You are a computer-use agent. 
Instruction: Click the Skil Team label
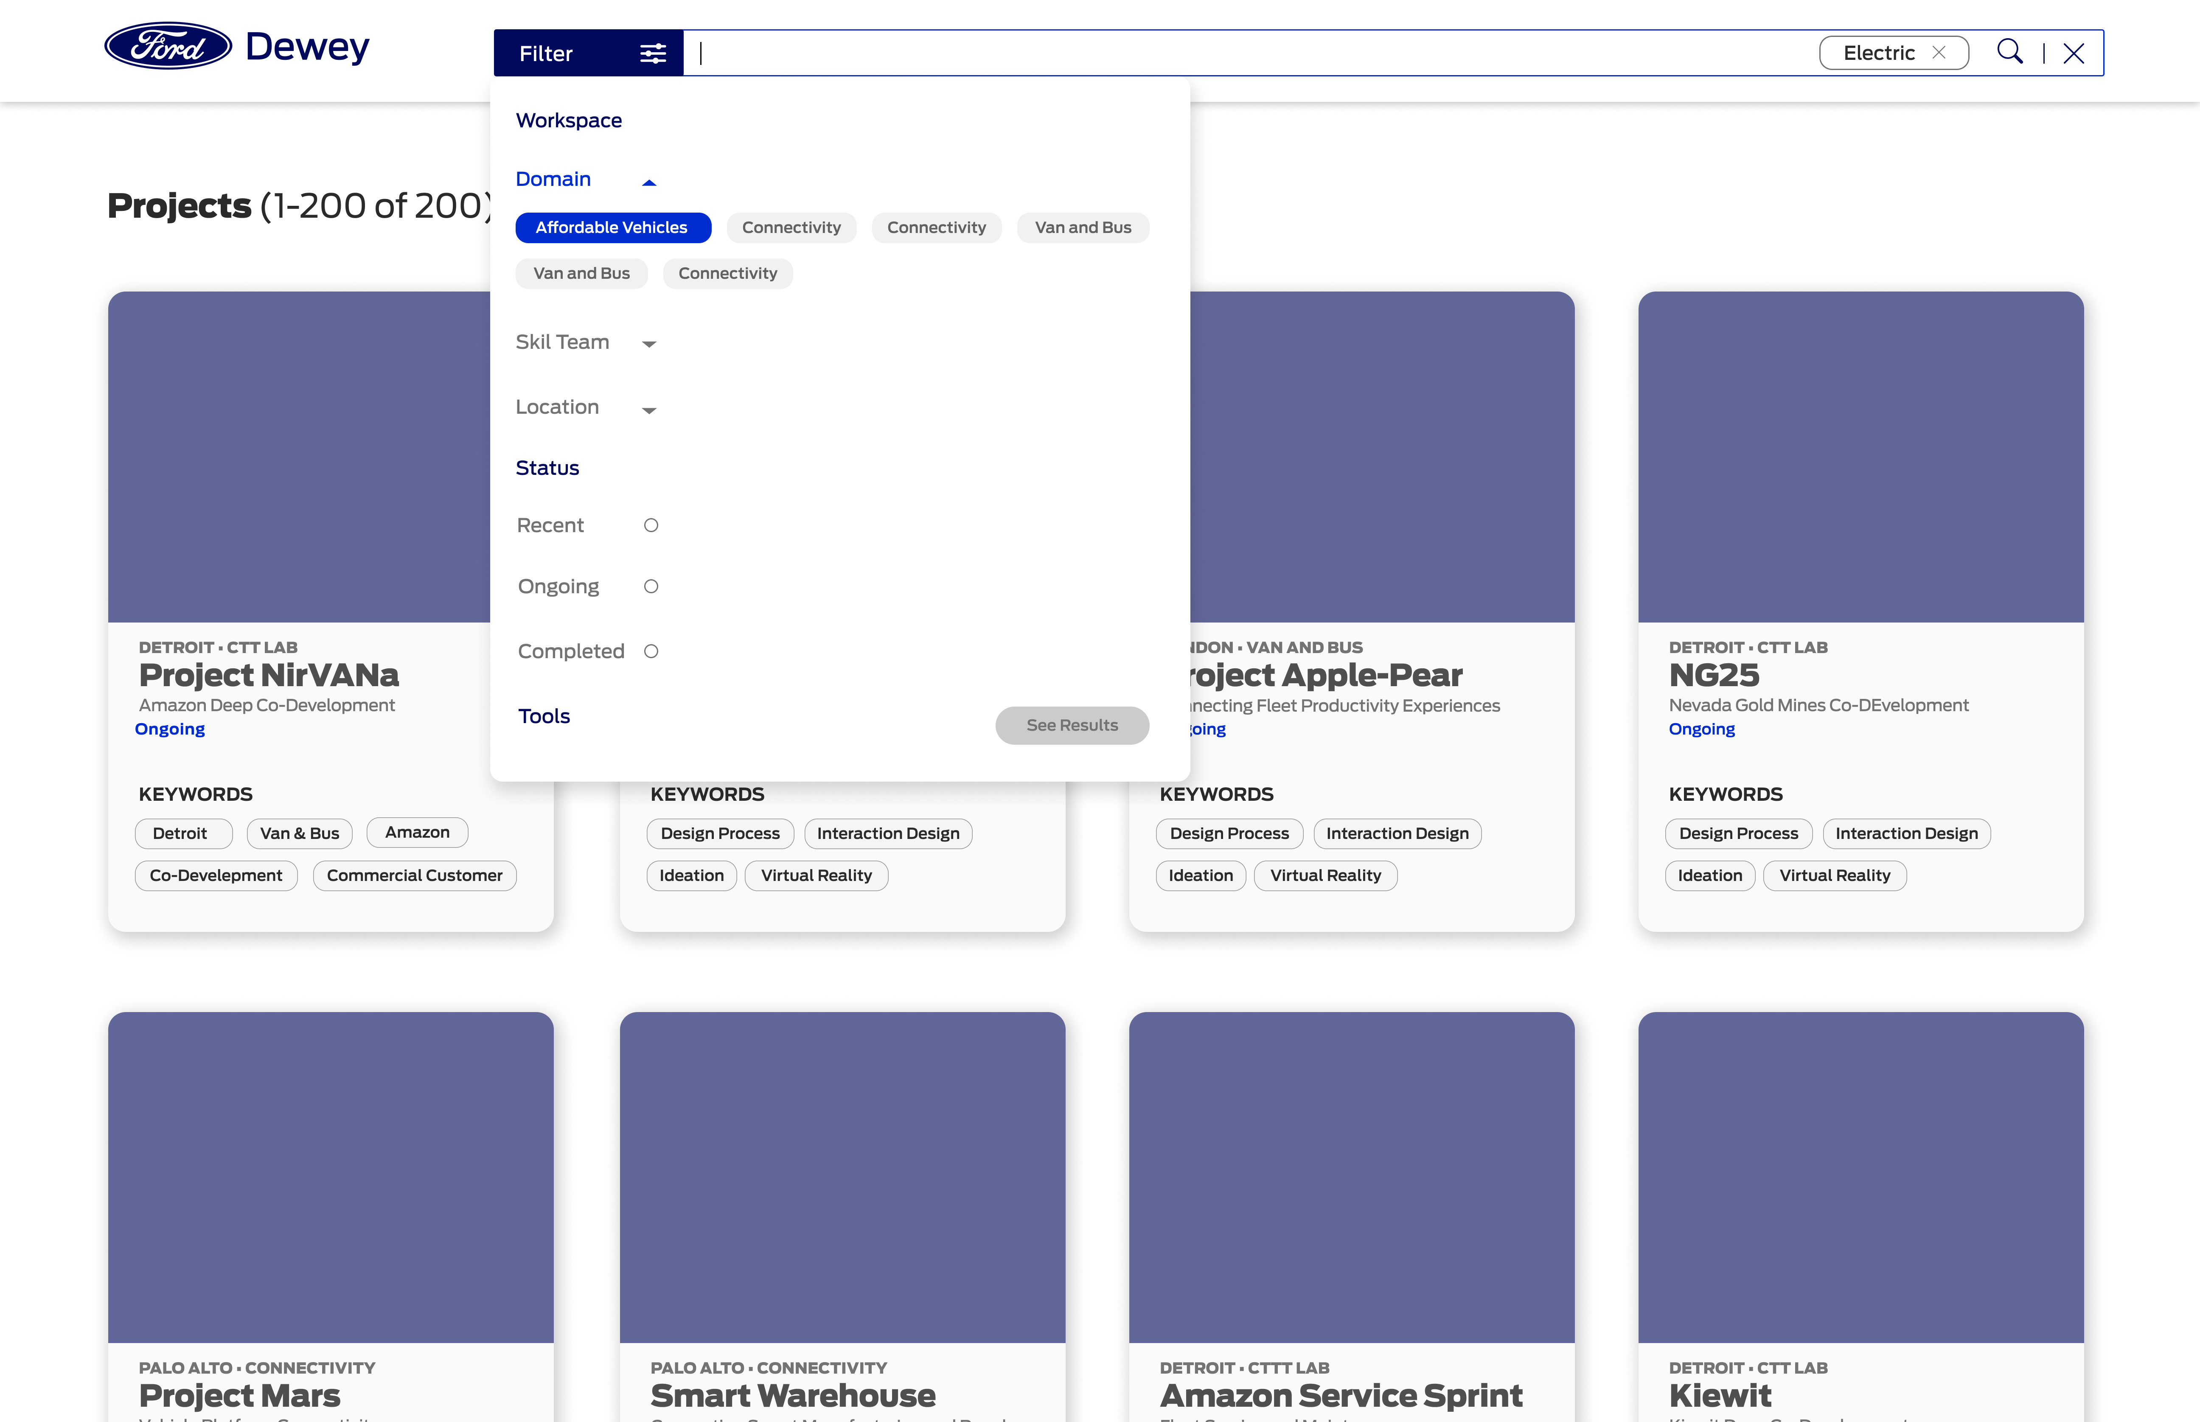tap(562, 342)
